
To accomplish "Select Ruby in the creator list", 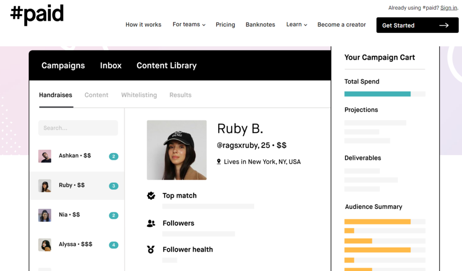I will [x=77, y=186].
